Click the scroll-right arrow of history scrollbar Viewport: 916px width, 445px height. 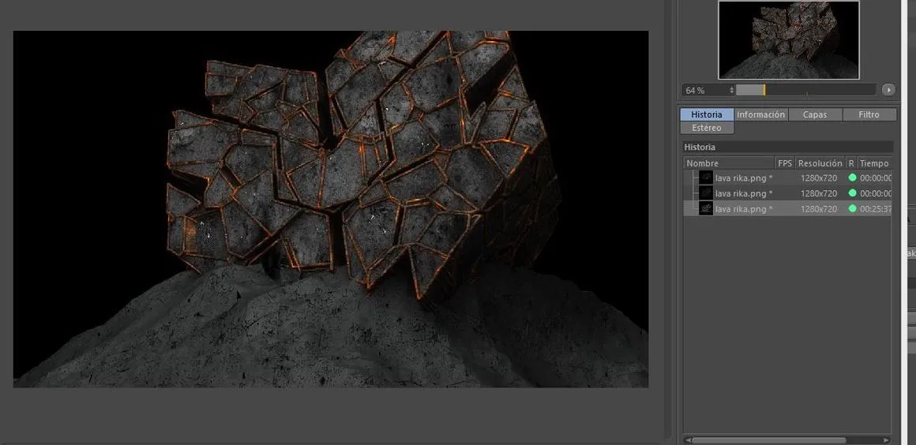pyautogui.click(x=887, y=440)
